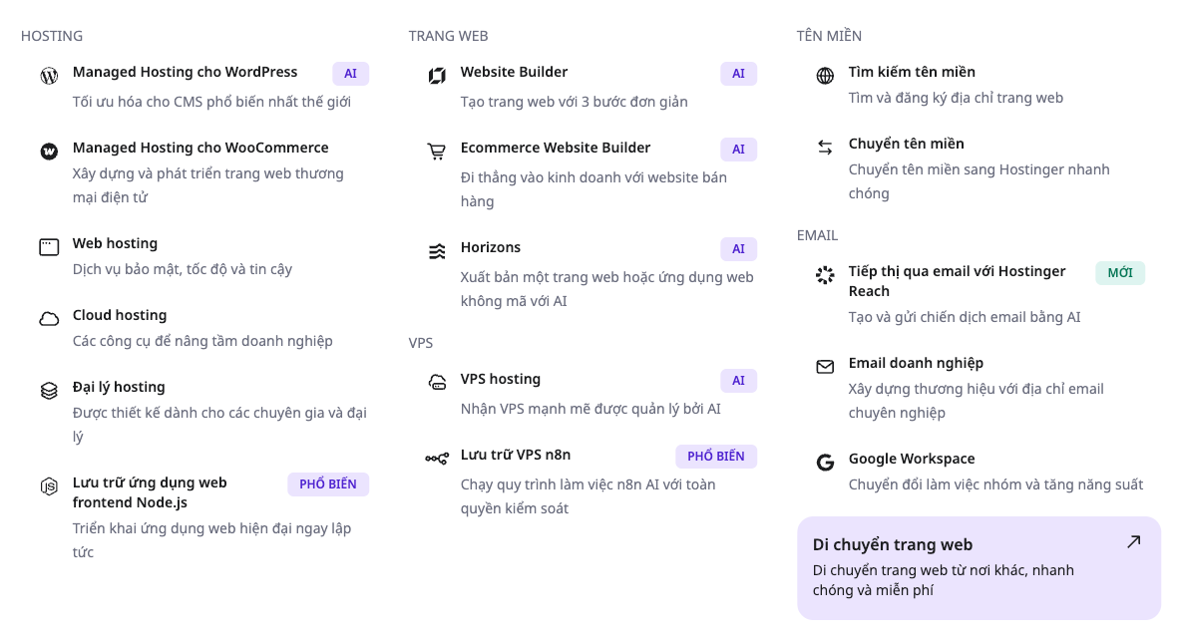
Task: Click the EMAIL section heading
Action: coord(817,235)
